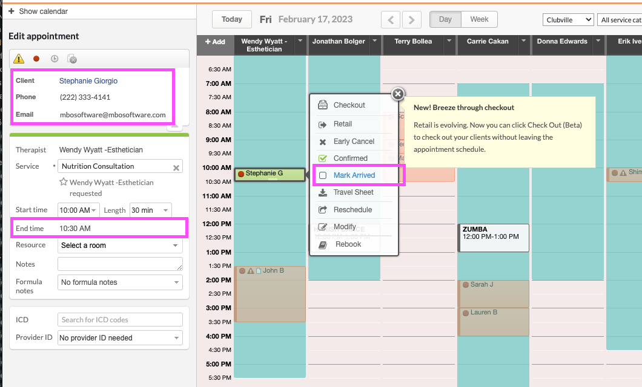Screen dimensions: 642x387
Task: Click the Rebook book icon
Action: click(x=323, y=244)
